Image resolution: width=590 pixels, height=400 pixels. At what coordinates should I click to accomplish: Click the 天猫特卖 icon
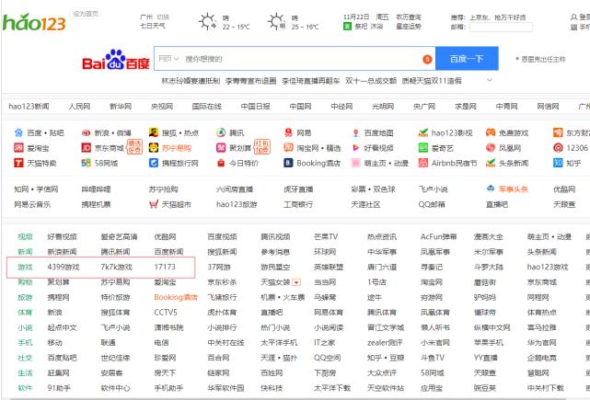(x=18, y=163)
